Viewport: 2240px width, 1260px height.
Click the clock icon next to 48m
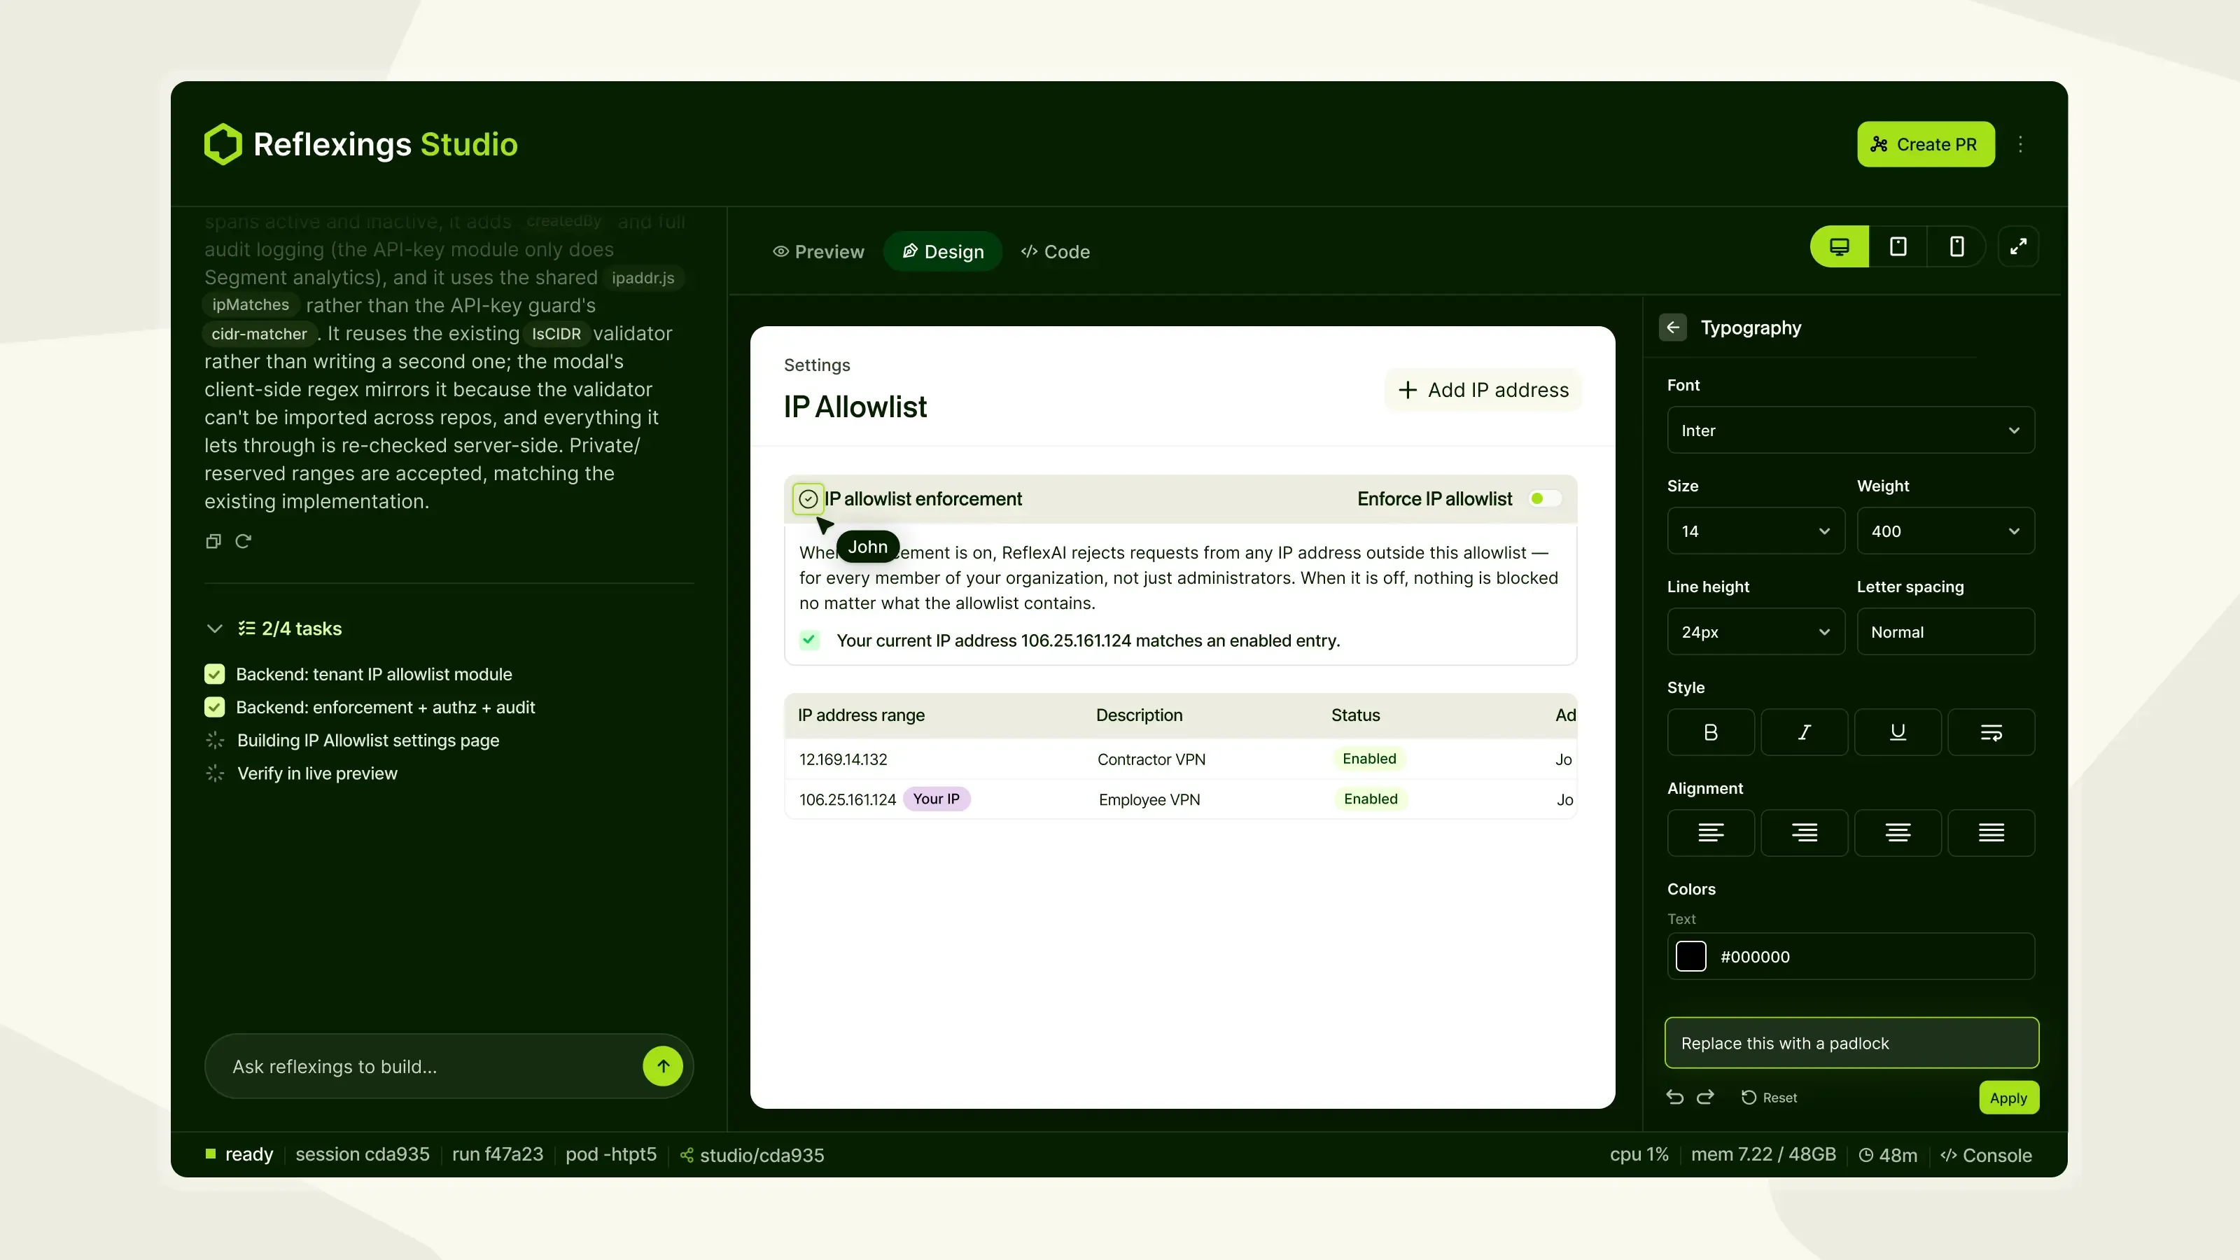coord(1866,1156)
